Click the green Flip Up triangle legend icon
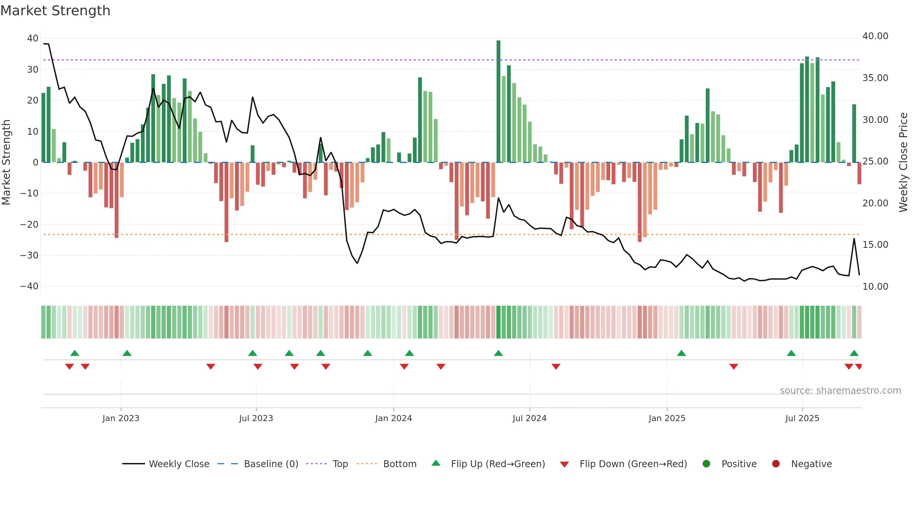This screenshot has height=514, width=914. coord(436,463)
